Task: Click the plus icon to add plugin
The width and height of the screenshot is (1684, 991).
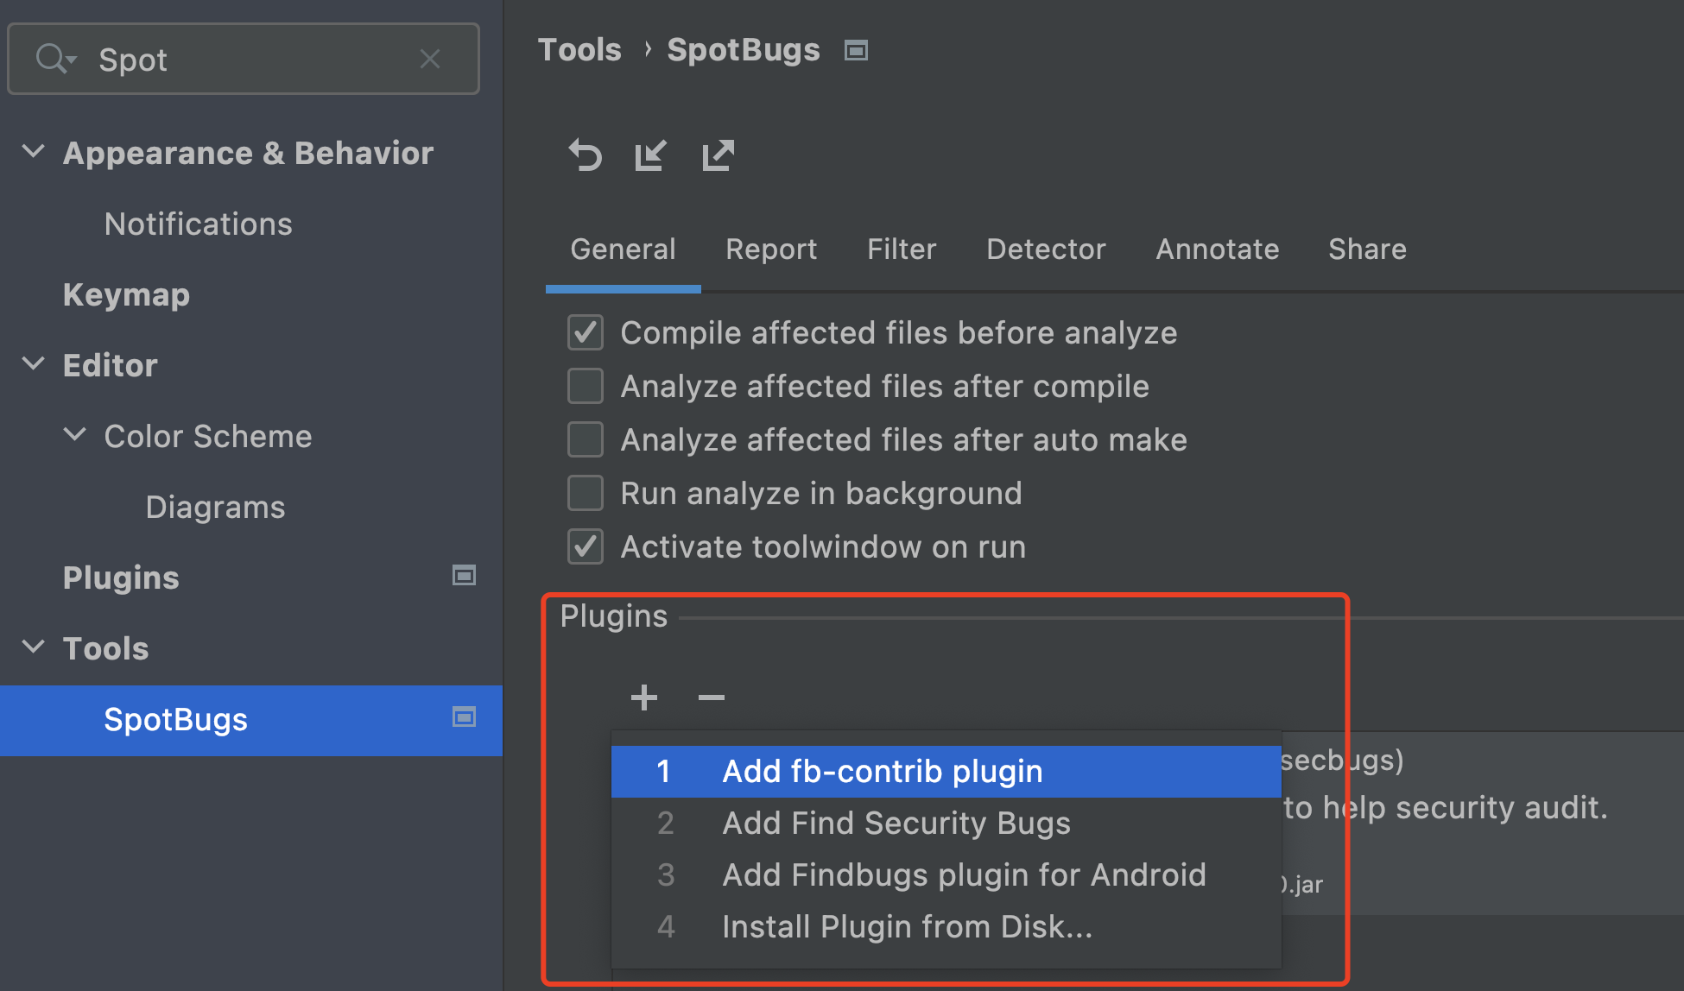Action: [x=644, y=697]
